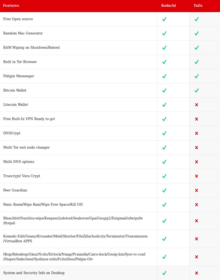Image resolution: width=220 pixels, height=280 pixels.
Task: Click Tails checkmark for Built in Tor Browser
Action: pyautogui.click(x=197, y=62)
